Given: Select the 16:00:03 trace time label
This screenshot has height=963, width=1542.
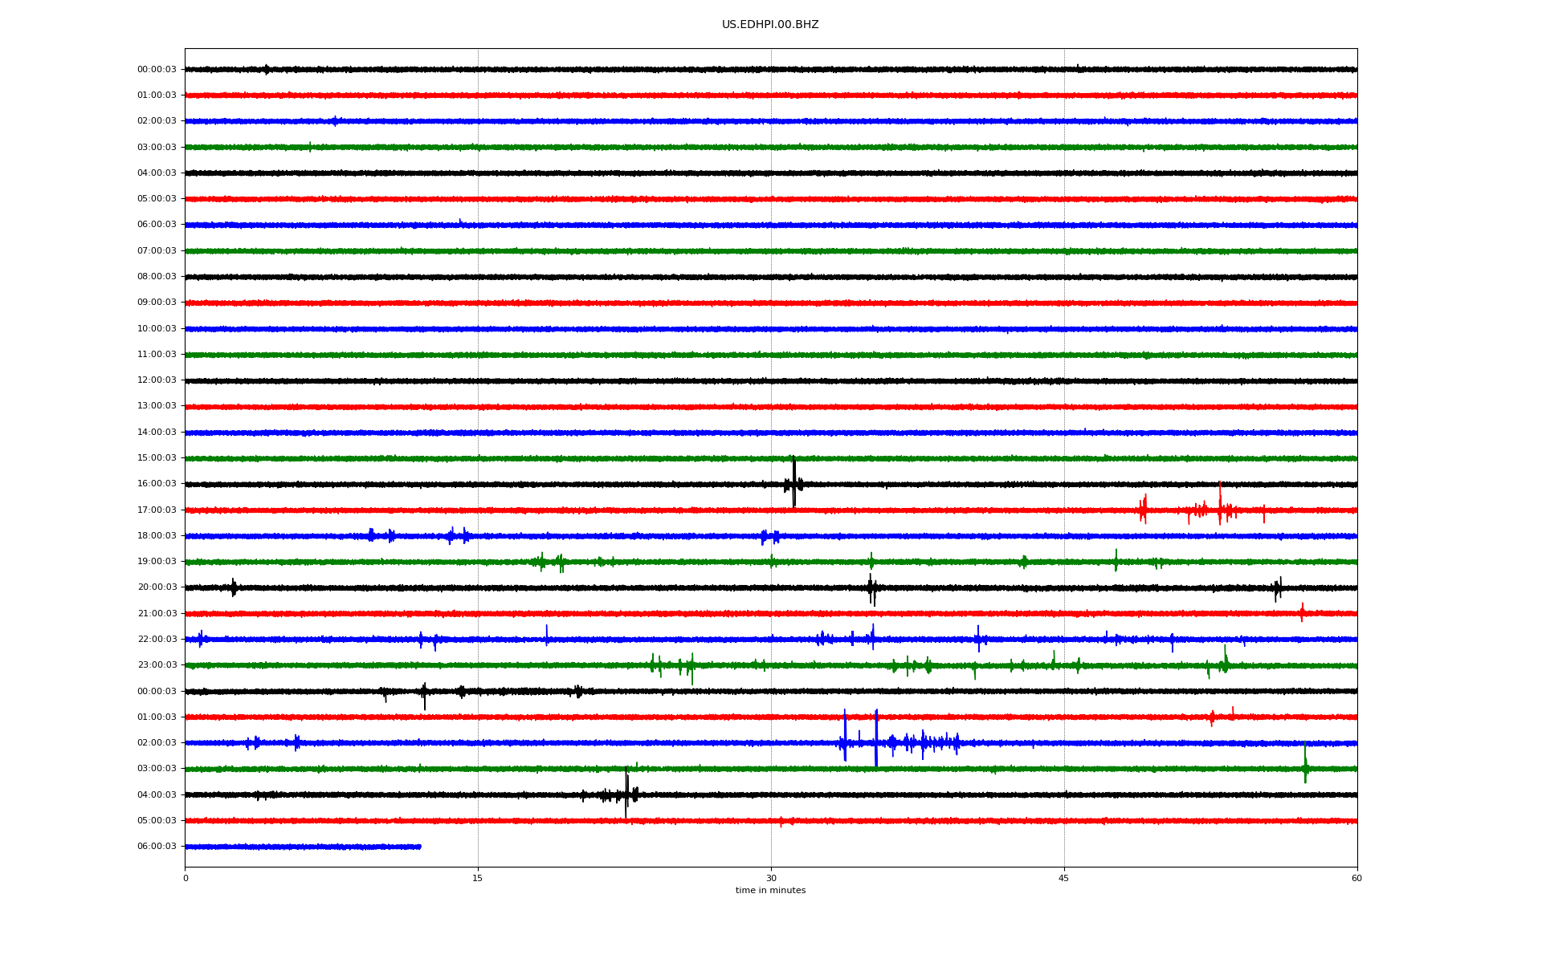Looking at the screenshot, I should tap(157, 484).
